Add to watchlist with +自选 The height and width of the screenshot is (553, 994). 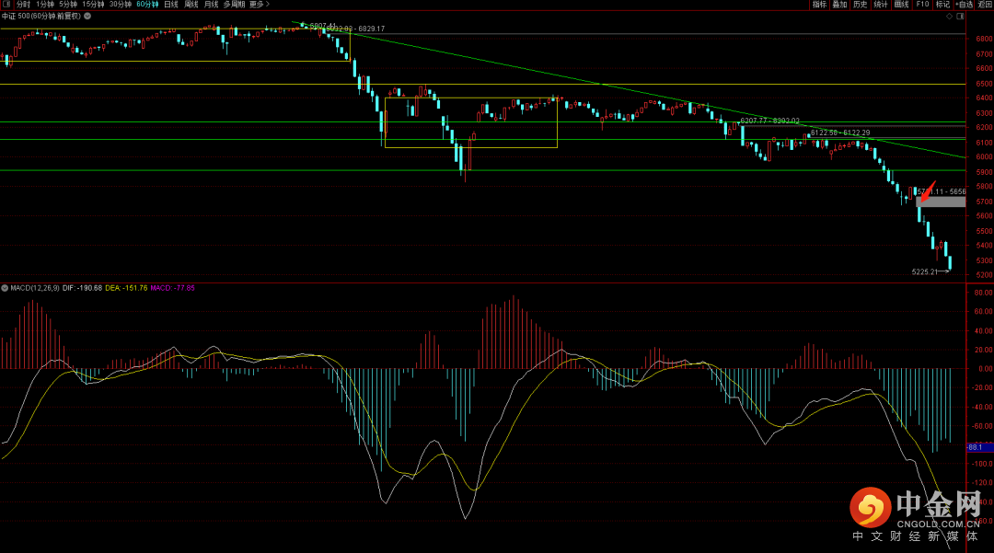coord(963,5)
